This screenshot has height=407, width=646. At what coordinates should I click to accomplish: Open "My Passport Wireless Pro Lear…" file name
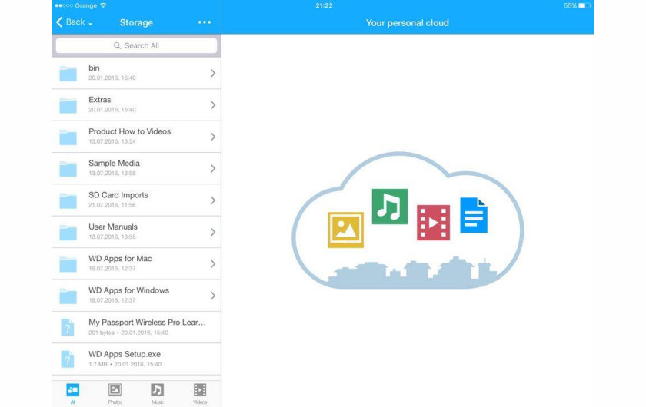(147, 323)
